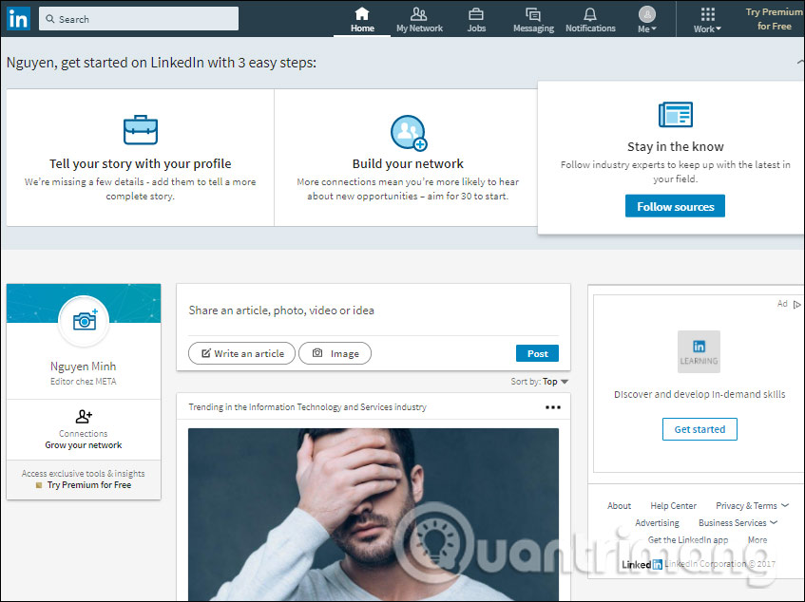Open the Me dropdown menu
Image resolution: width=805 pixels, height=602 pixels.
point(647,17)
